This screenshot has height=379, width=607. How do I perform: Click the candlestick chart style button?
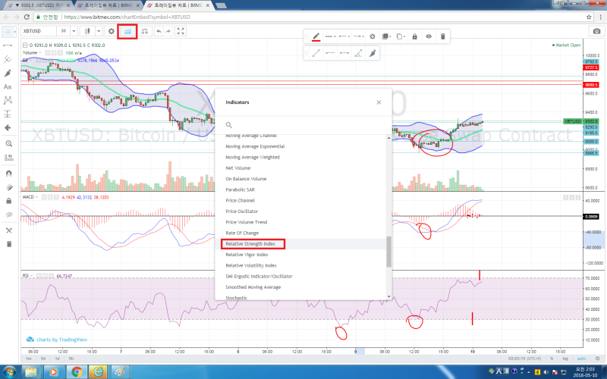point(87,31)
